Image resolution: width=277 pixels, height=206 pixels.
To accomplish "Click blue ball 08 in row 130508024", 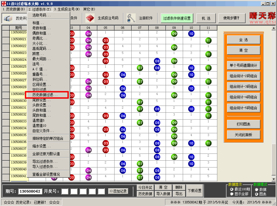I will coord(157,61).
